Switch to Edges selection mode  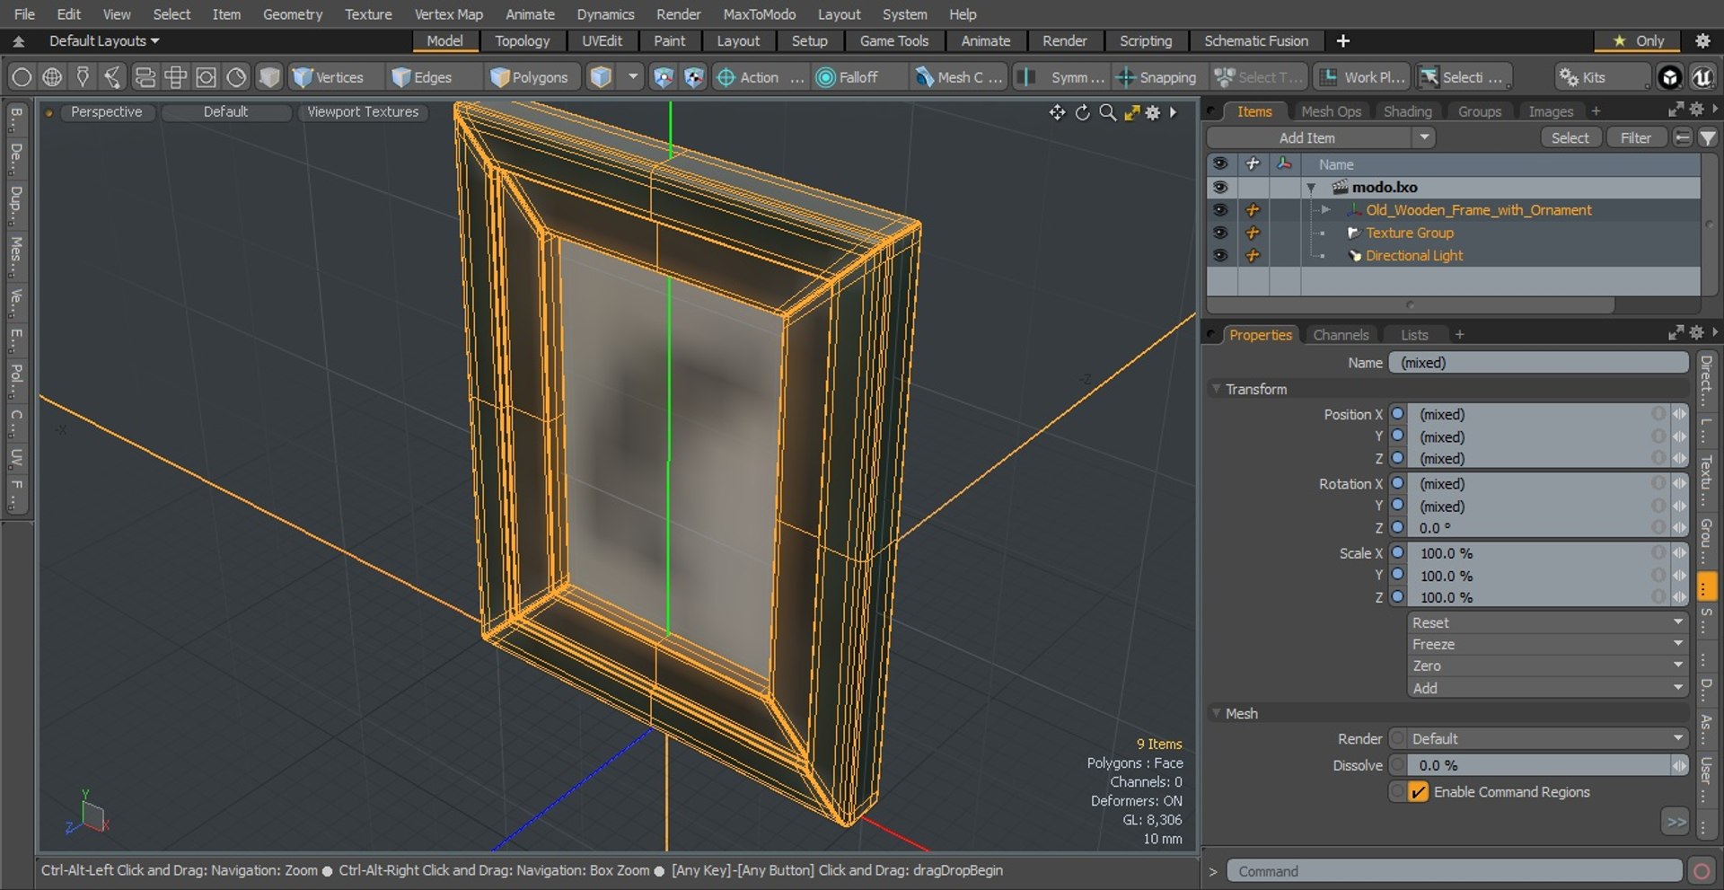click(x=422, y=77)
